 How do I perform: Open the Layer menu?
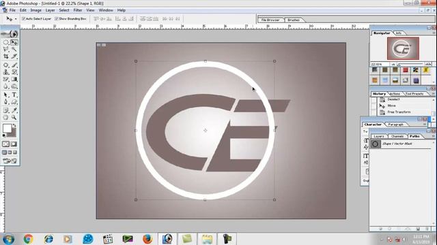pyautogui.click(x=50, y=10)
